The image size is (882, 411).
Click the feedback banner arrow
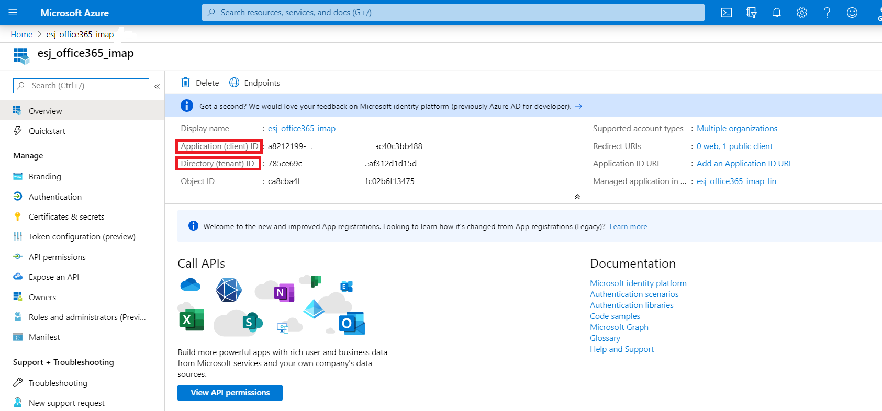click(x=578, y=106)
